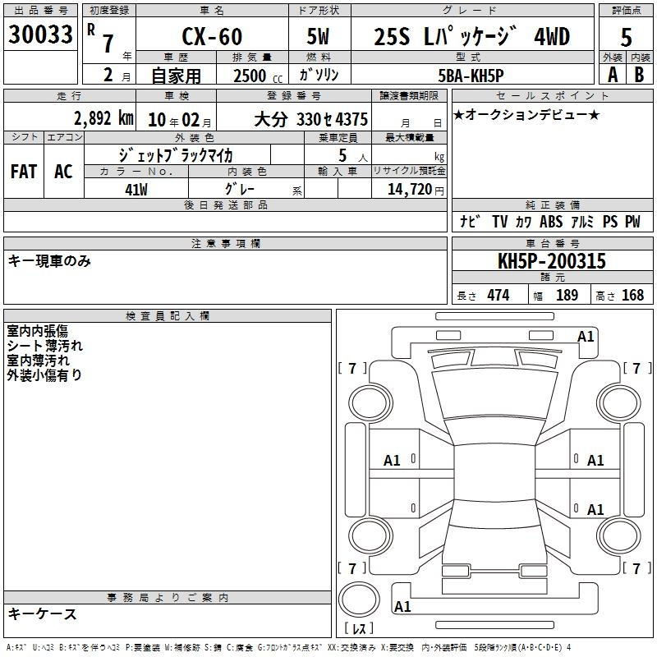Select the grade 25S Lパッケージ 4WD

point(471,36)
